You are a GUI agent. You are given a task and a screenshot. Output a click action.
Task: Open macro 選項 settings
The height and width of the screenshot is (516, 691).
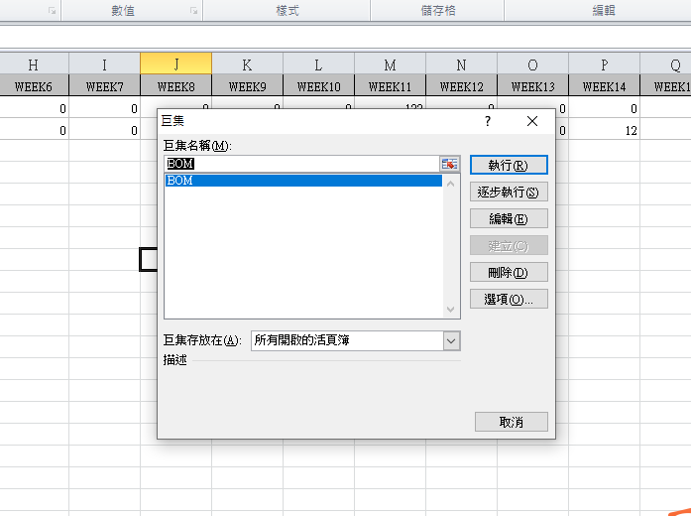coord(509,299)
